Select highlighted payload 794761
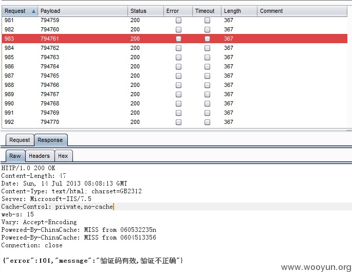 (50, 39)
